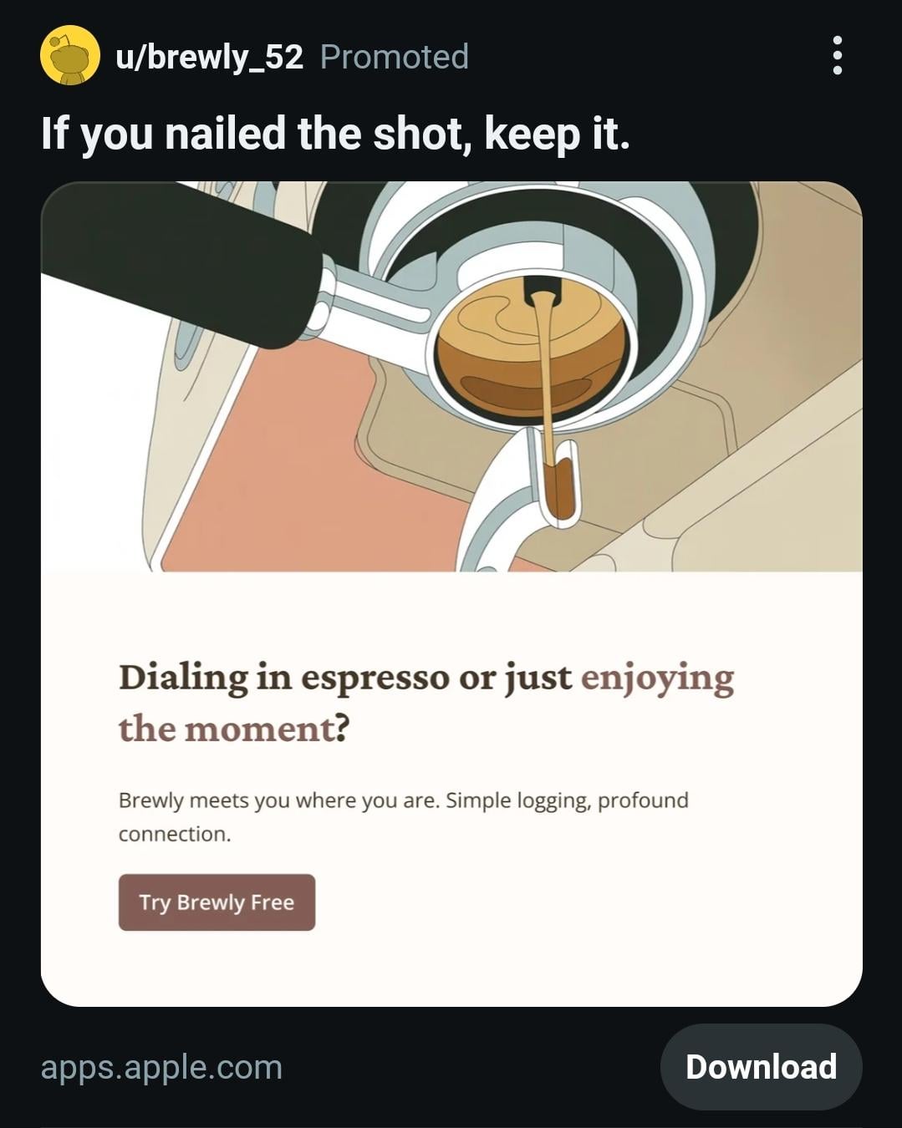Click the Try Brewly Free button

point(217,902)
